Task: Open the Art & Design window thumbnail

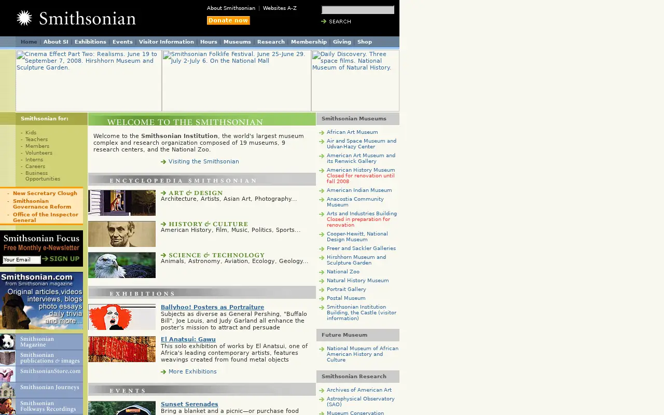Action: pyautogui.click(x=122, y=203)
